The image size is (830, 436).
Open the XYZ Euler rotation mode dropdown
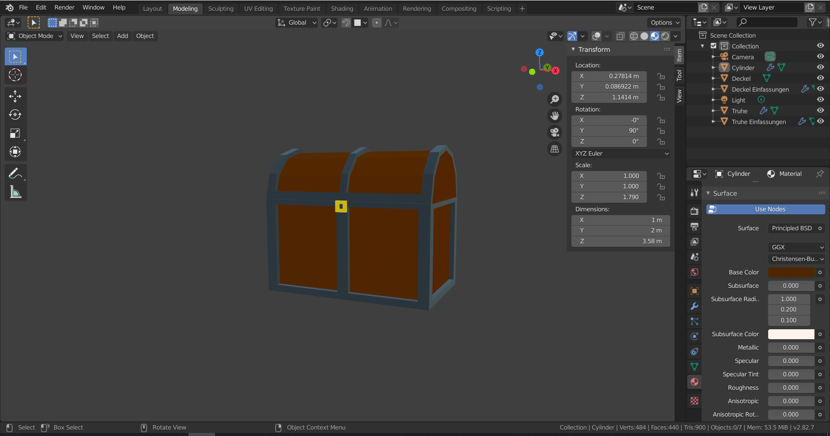coord(621,153)
